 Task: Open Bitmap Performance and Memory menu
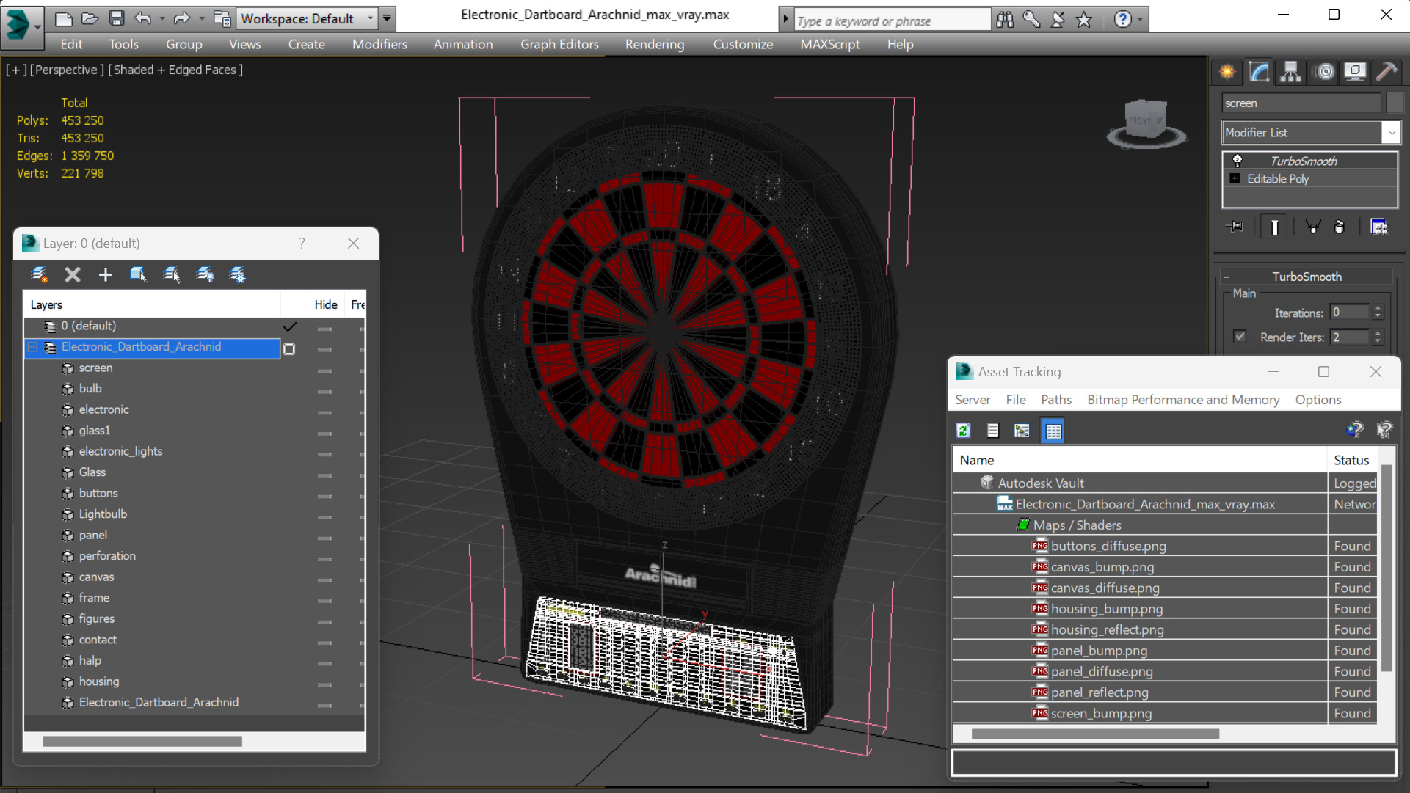coord(1183,400)
